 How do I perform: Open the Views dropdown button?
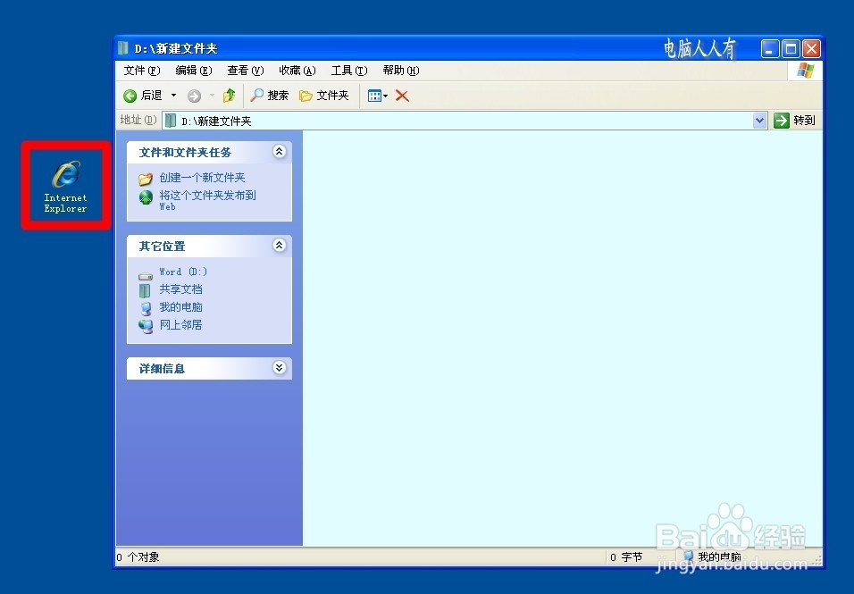click(378, 96)
